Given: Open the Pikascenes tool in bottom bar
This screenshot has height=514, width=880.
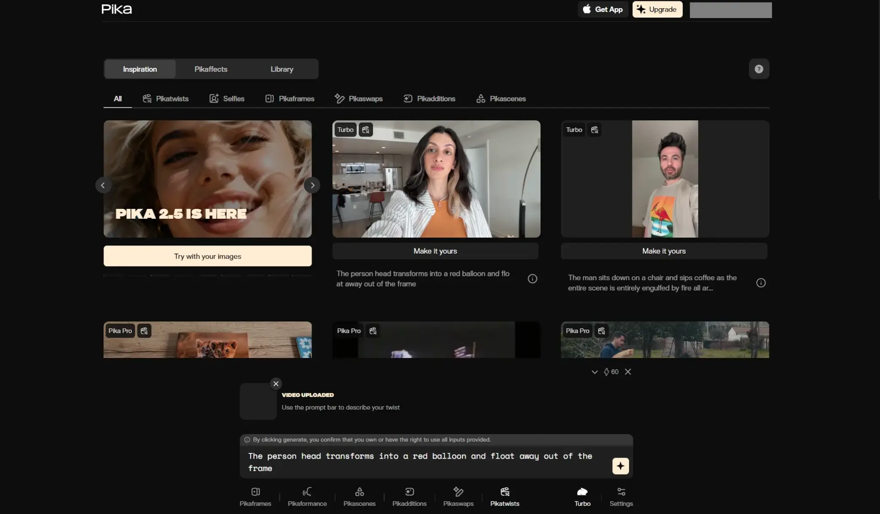Looking at the screenshot, I should point(359,496).
